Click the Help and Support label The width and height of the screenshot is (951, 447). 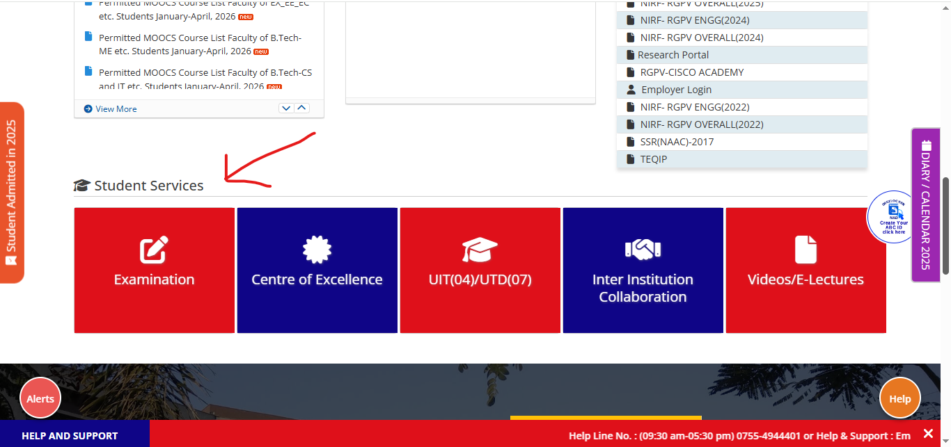point(70,436)
